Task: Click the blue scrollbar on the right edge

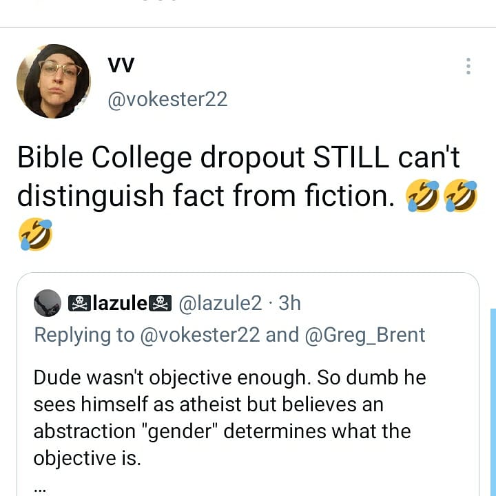Action: click(492, 400)
